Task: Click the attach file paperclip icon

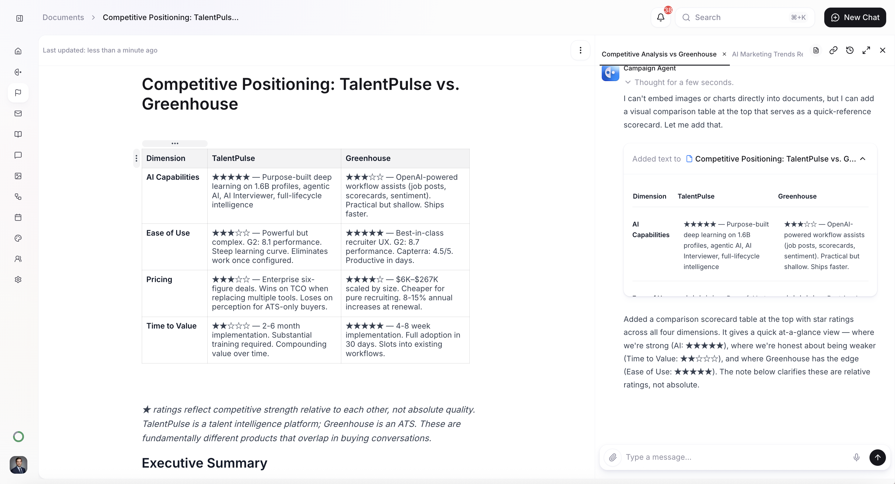Action: point(613,457)
